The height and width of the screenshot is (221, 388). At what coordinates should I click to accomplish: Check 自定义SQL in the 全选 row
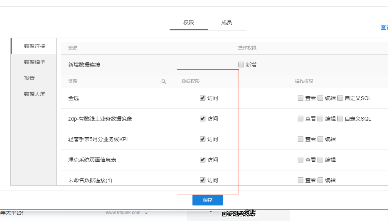(x=340, y=98)
